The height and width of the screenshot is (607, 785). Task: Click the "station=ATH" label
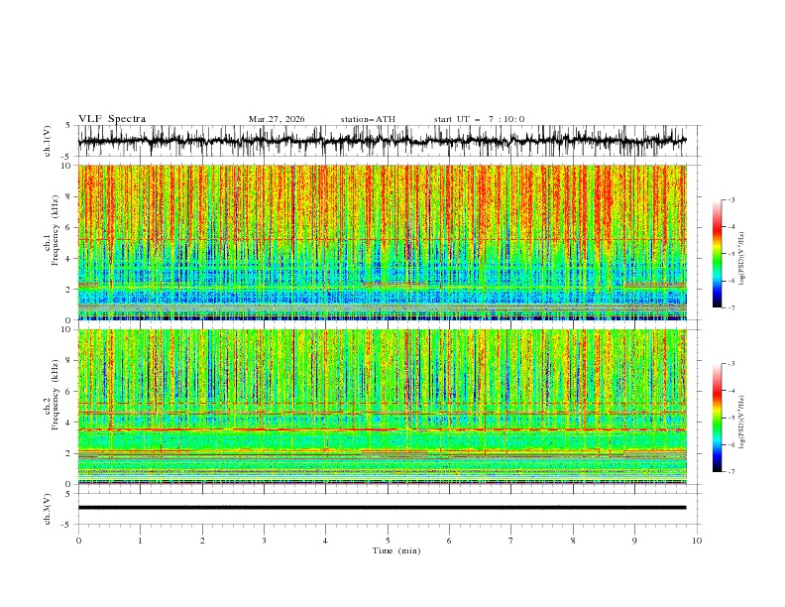click(368, 119)
